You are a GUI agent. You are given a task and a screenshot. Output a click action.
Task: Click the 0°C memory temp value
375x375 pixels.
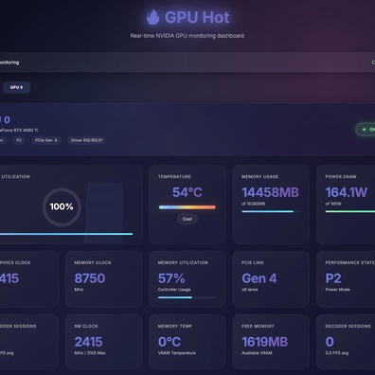170,342
